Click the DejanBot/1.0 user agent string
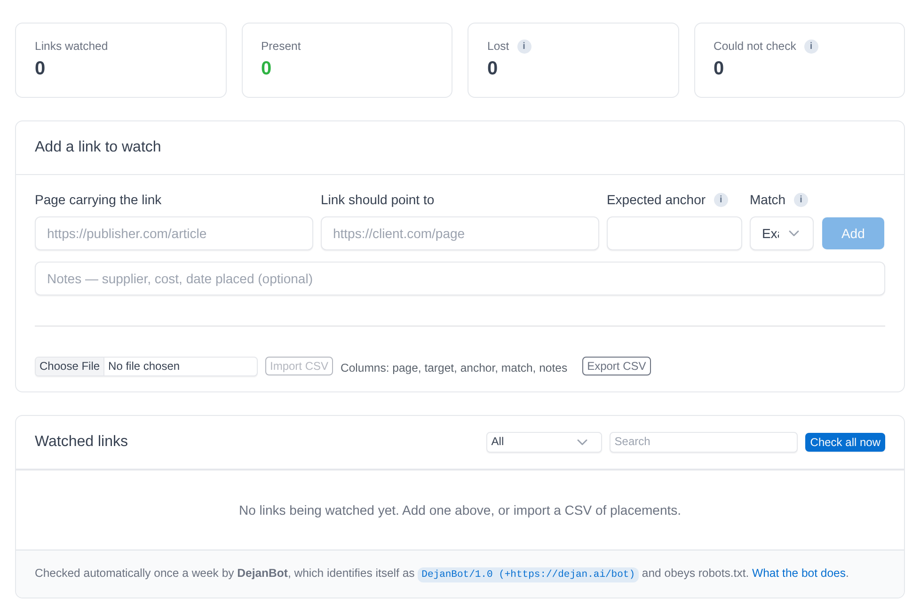This screenshot has height=606, width=920. pyautogui.click(x=528, y=574)
